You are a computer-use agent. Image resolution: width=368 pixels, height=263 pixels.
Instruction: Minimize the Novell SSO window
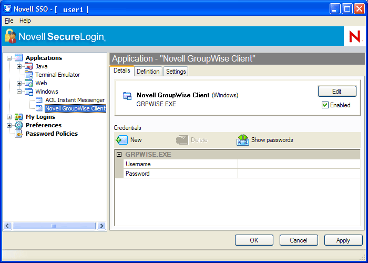335,9
